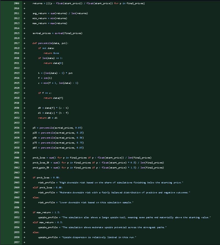This screenshot has width=220, height=245.
Task: Select line number 2623
Action: (17, 73)
